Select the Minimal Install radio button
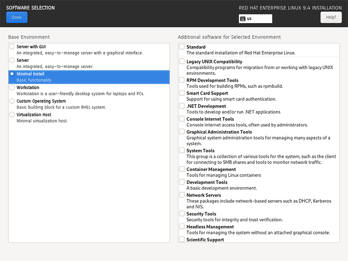 click(x=12, y=74)
